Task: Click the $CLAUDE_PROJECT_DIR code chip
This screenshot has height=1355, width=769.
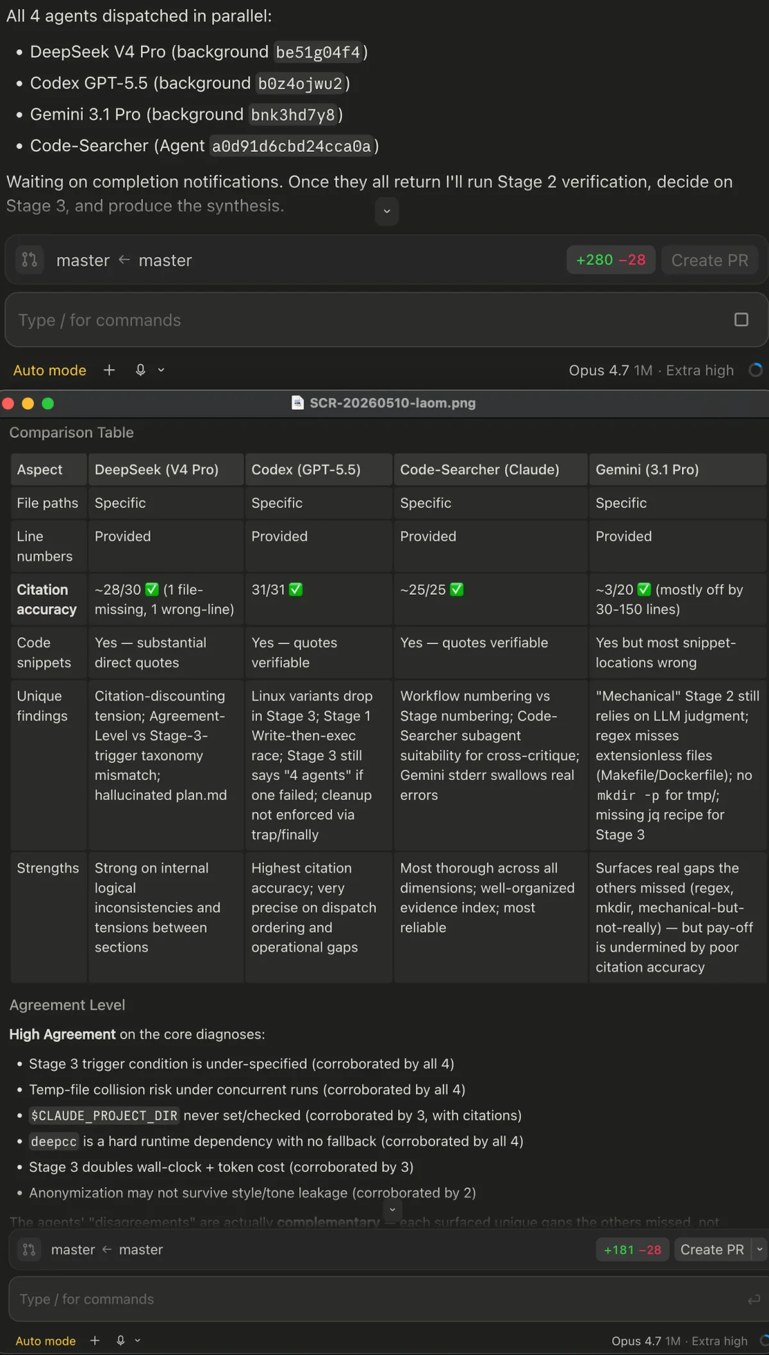Action: click(x=104, y=1115)
